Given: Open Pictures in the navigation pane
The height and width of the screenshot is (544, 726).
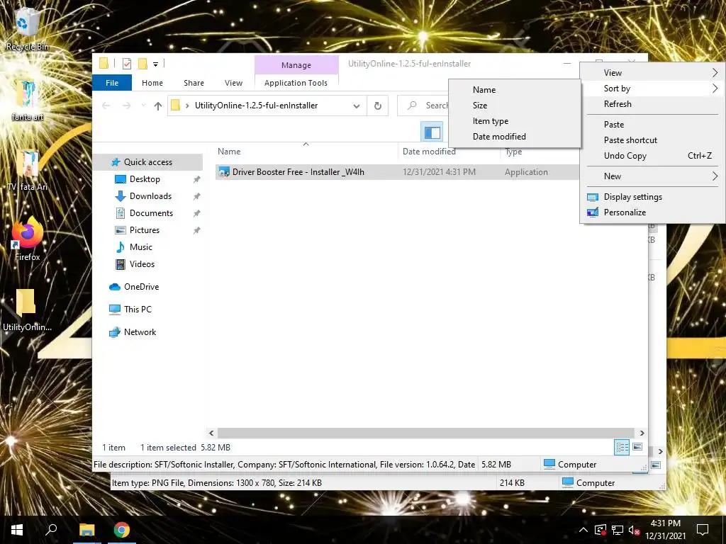Looking at the screenshot, I should point(145,230).
